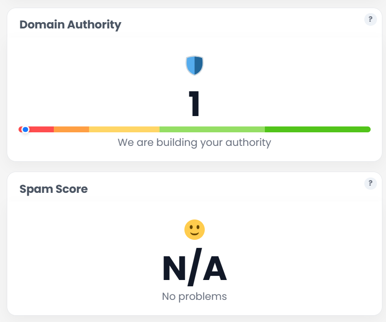Click "We are building your authority" text
This screenshot has width=386, height=322.
tap(194, 143)
